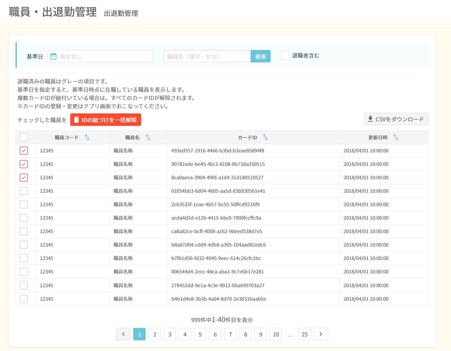This screenshot has height=351, width=451.
Task: Check row with card ID ca8a82ce-bcff-4008
Action: click(24, 231)
